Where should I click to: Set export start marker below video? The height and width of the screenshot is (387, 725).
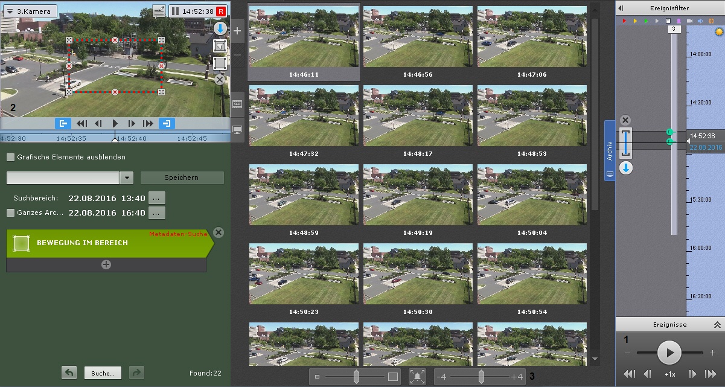click(63, 123)
